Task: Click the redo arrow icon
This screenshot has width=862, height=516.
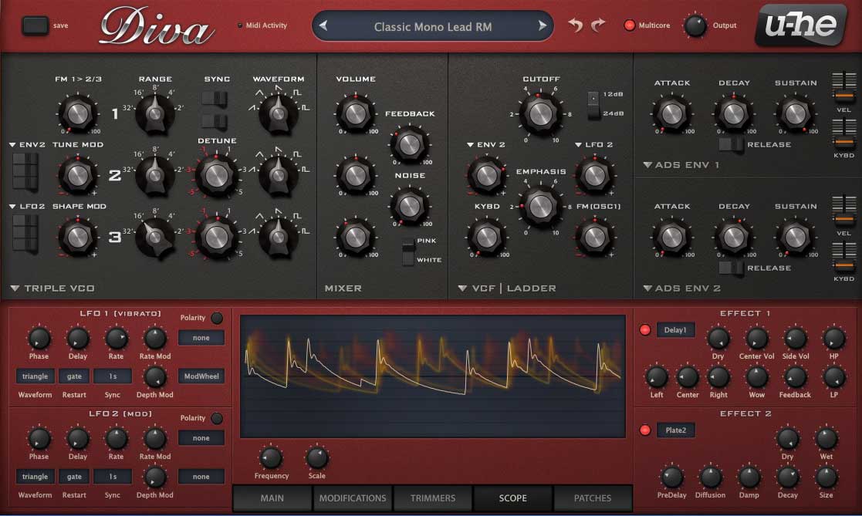Action: pos(598,25)
